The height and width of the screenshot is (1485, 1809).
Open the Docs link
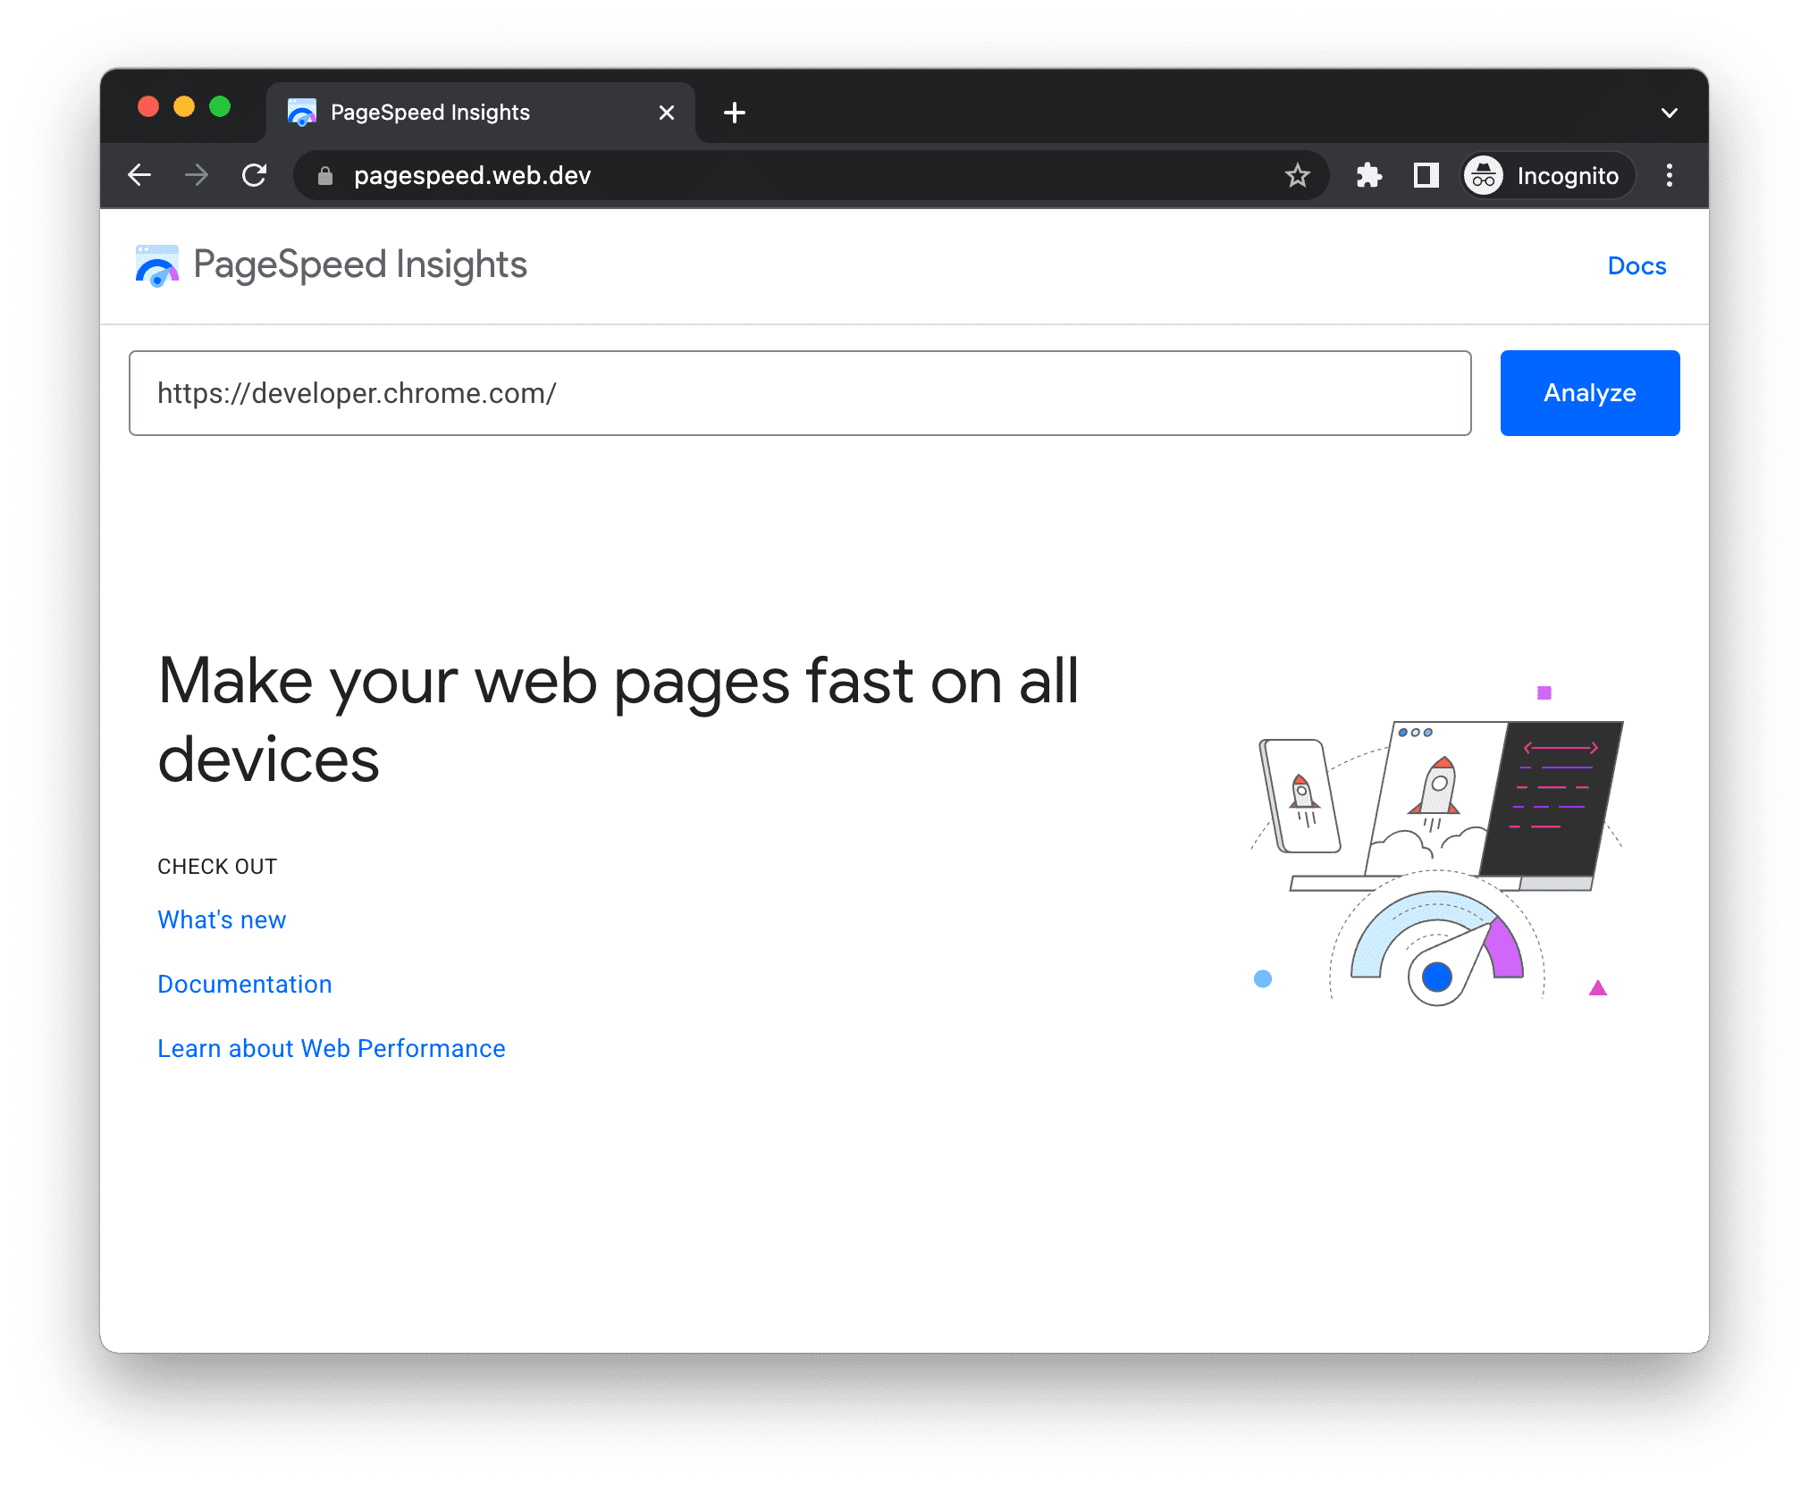1635,267
